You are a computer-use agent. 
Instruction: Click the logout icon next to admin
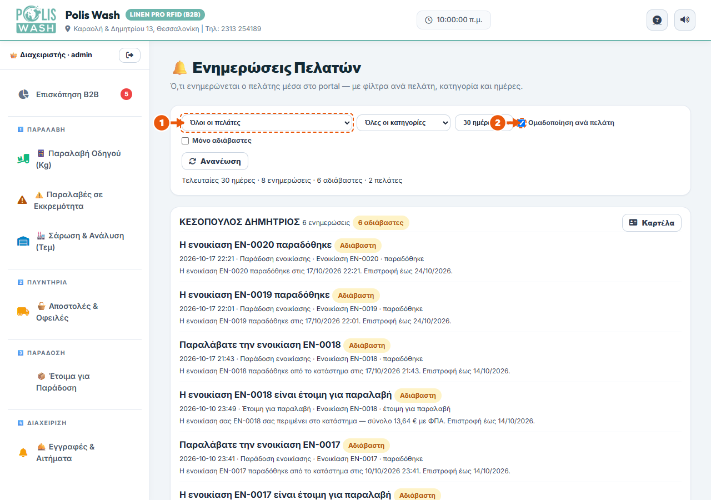click(130, 55)
